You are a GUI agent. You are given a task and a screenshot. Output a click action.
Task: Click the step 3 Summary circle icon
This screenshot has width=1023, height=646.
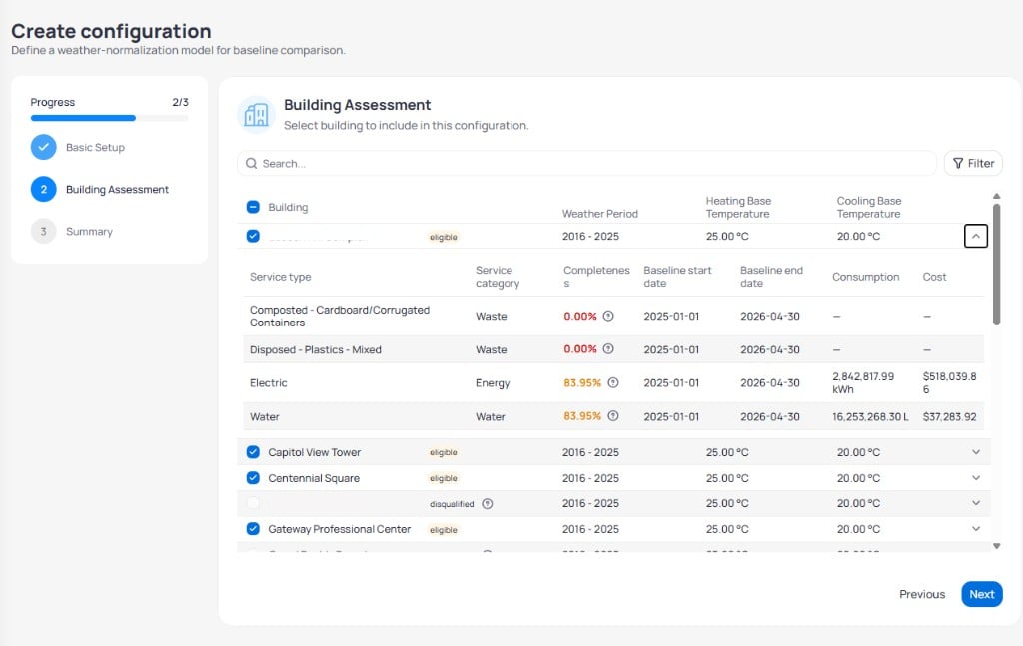(x=44, y=231)
